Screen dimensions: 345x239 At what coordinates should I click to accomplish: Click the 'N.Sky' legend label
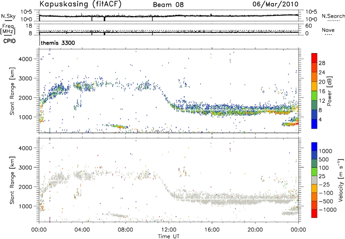pos(8,16)
